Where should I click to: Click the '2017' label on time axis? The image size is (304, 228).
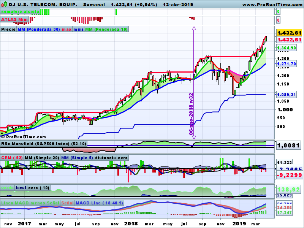pos(24,224)
